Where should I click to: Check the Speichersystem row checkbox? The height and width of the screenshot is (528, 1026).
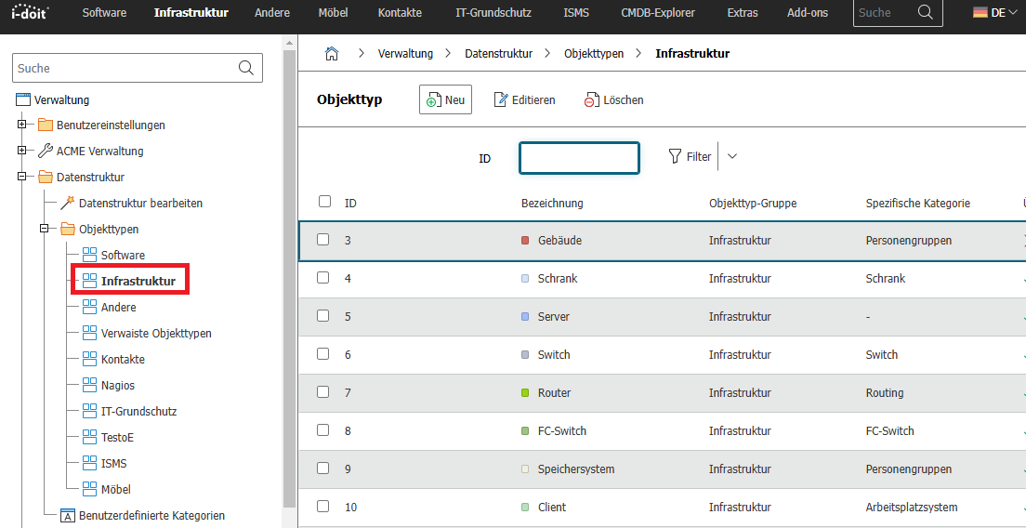click(323, 468)
